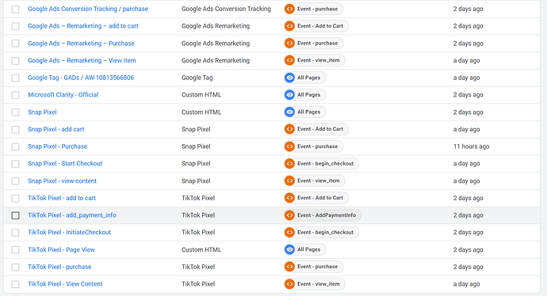547x296 pixels.
Task: Check the Snap Pixel - view-content checkbox
Action: click(15, 181)
